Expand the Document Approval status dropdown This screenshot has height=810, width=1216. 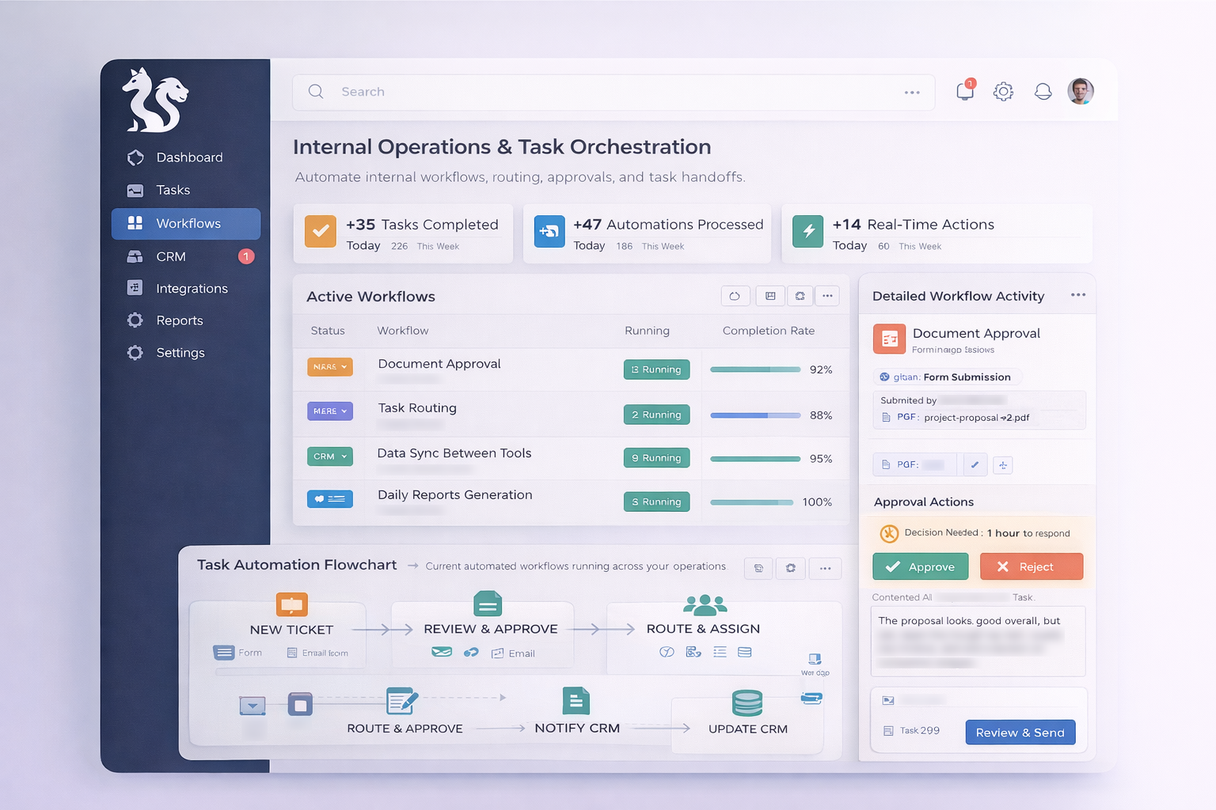click(x=330, y=367)
